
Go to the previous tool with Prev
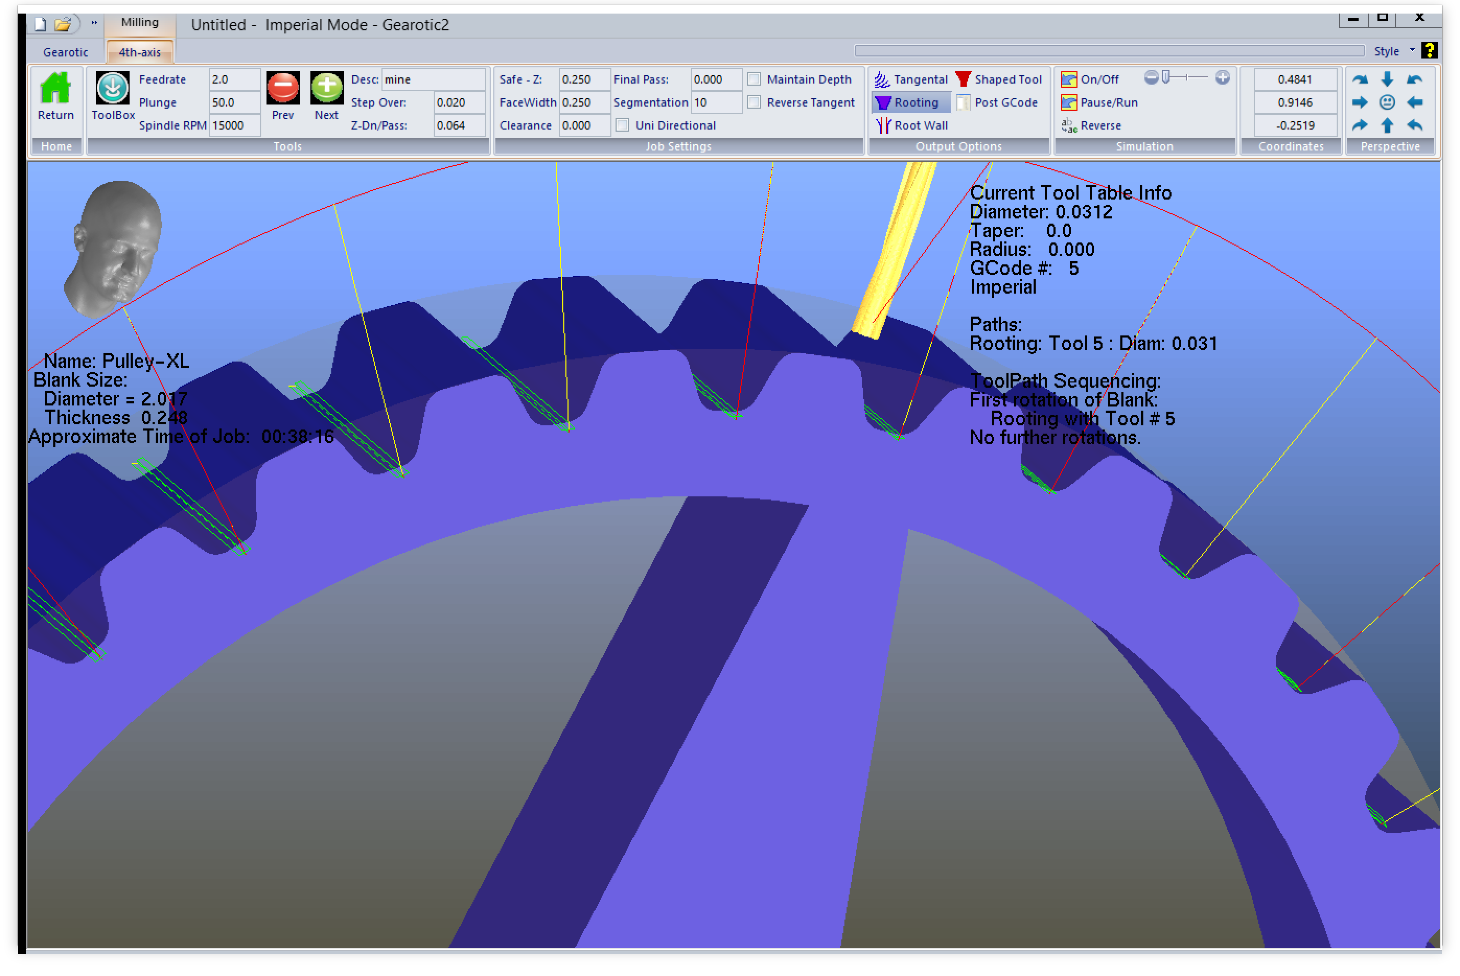[283, 88]
